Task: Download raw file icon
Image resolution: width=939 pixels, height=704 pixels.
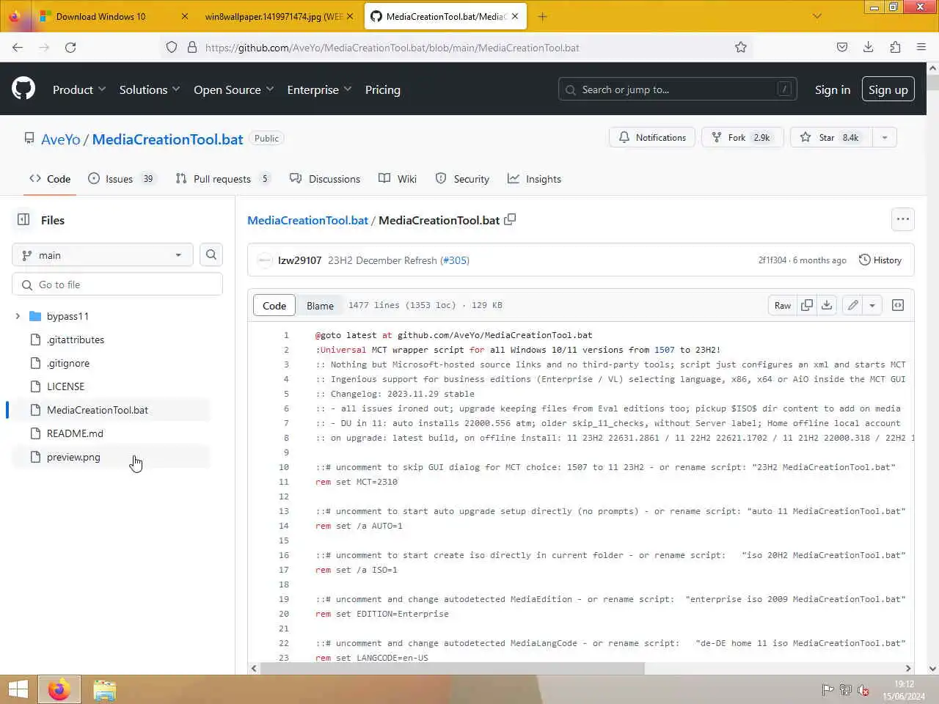Action: tap(827, 305)
